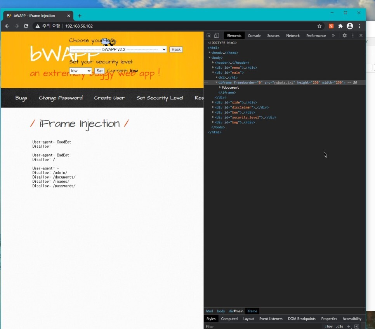This screenshot has height=329, width=375.
Task: Click the Hack button
Action: pyautogui.click(x=176, y=50)
